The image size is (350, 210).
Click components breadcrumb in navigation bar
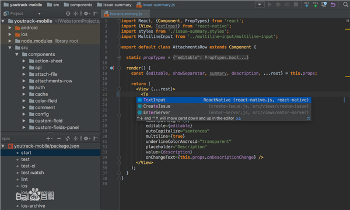pyautogui.click(x=78, y=5)
